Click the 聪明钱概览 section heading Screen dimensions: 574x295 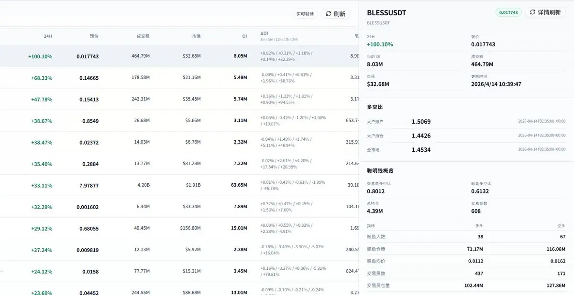[380, 170]
